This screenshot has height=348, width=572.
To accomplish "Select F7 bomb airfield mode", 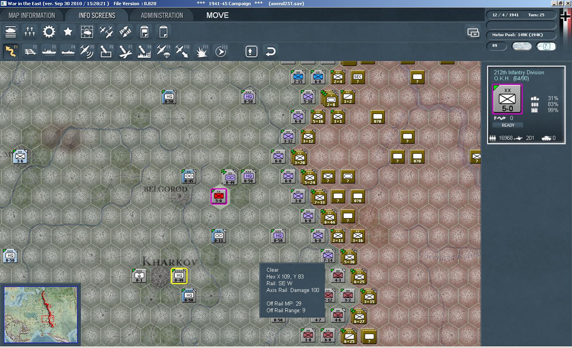I will pos(125,51).
